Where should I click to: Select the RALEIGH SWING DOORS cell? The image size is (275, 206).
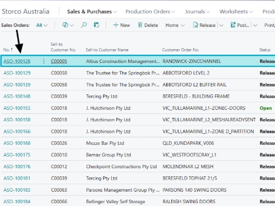pos(189,201)
